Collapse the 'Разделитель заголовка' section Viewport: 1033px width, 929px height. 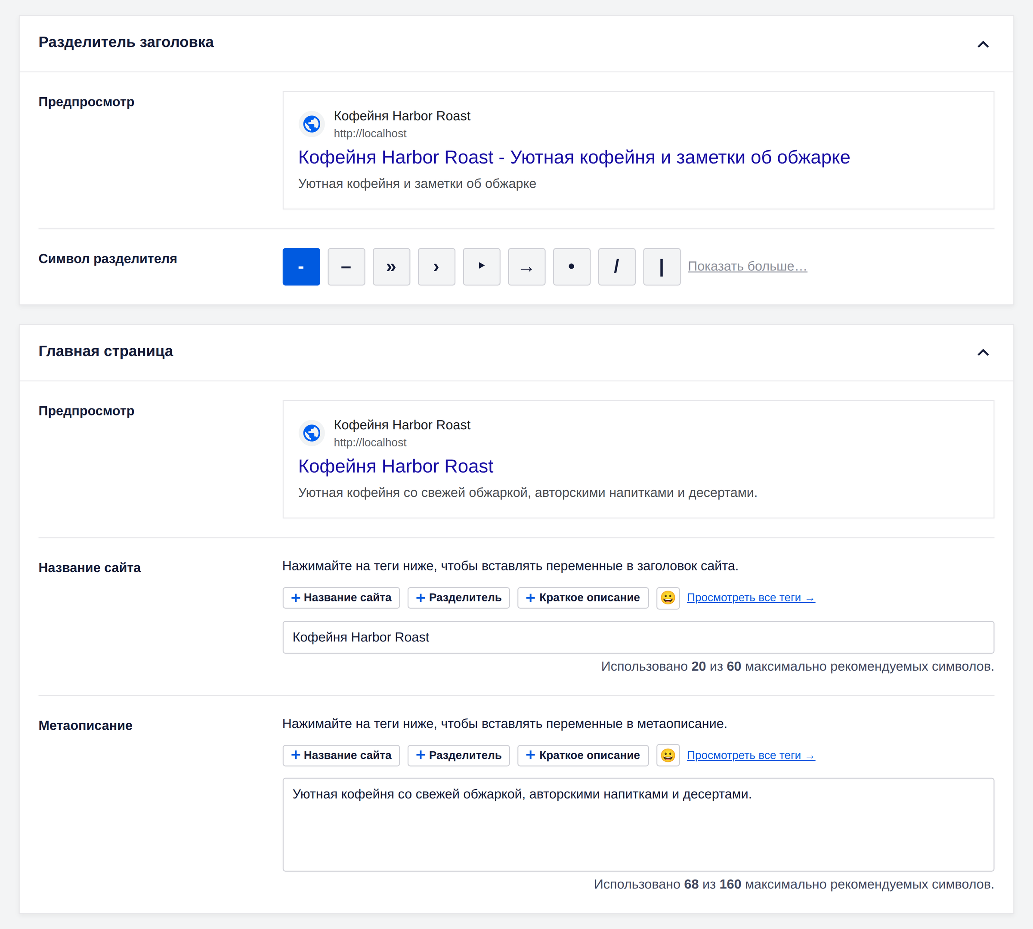(983, 44)
